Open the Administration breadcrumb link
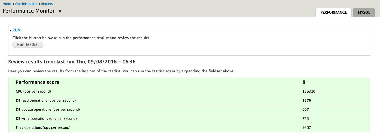The width and height of the screenshot is (380, 140). pos(26,4)
